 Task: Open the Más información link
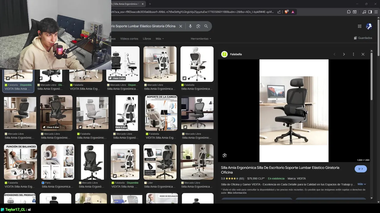[237, 193]
